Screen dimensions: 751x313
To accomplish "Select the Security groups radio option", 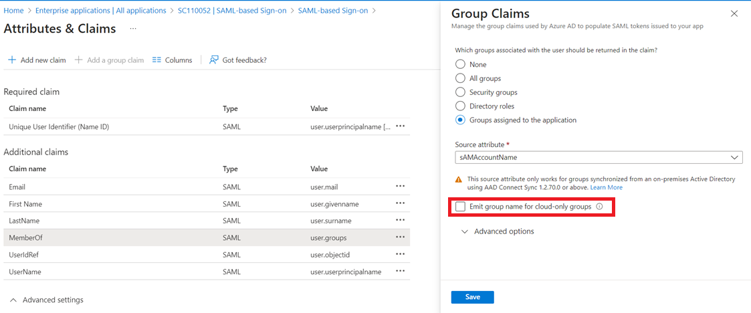I will (460, 92).
